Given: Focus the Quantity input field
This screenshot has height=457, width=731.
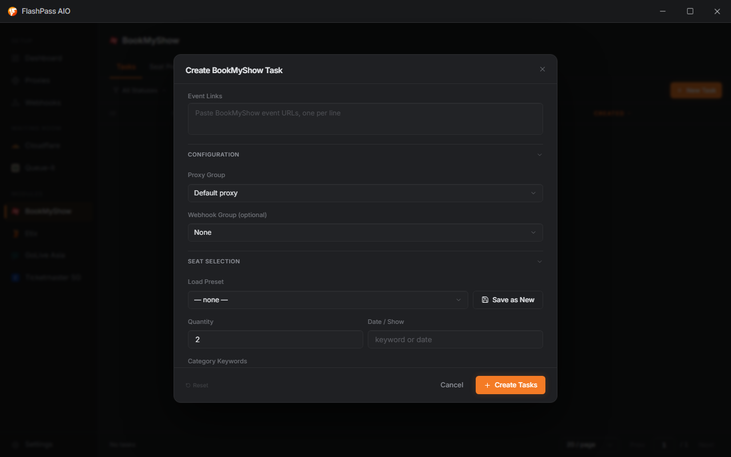Looking at the screenshot, I should coord(275,339).
